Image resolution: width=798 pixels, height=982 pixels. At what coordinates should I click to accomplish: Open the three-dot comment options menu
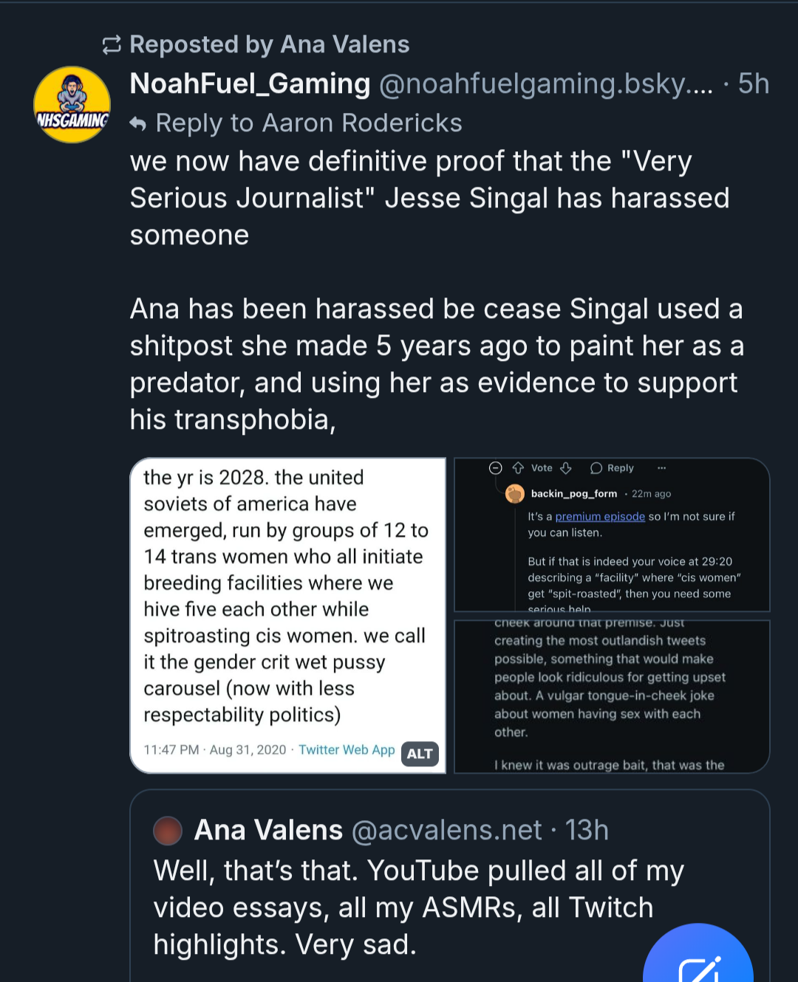pos(661,468)
